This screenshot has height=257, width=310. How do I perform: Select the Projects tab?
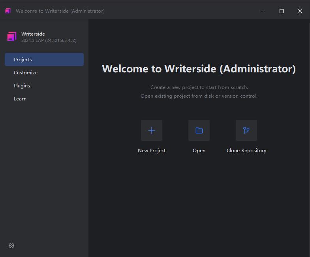(44, 60)
